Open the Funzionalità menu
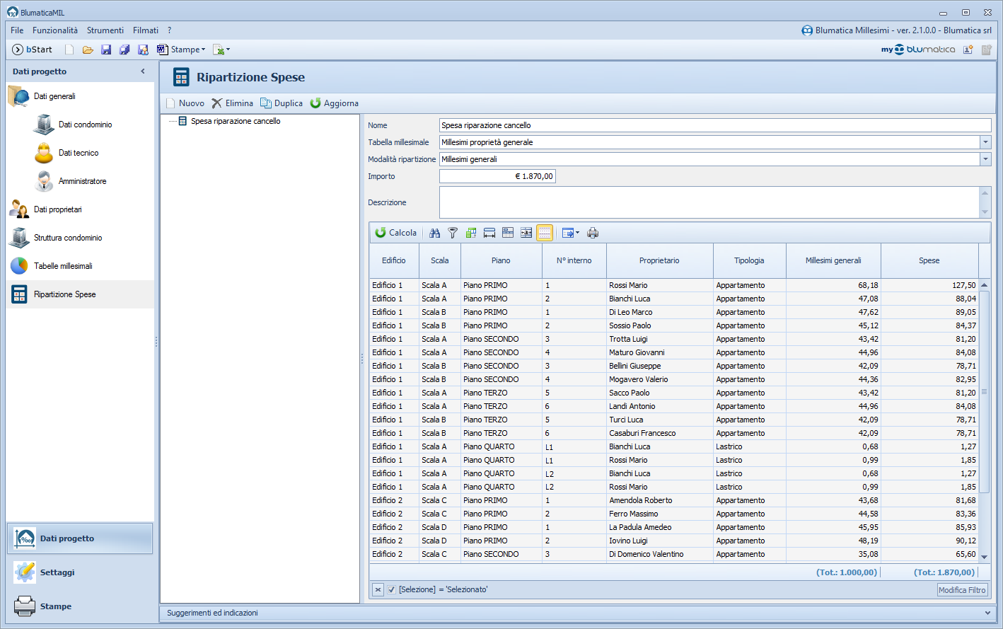 tap(55, 30)
